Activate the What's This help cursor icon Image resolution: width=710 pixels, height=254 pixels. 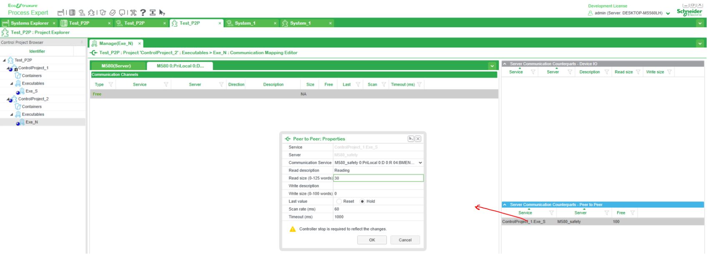[162, 13]
